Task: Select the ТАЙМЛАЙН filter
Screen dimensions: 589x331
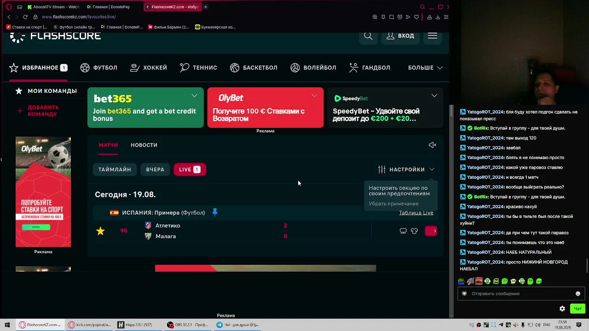Action: [x=115, y=170]
